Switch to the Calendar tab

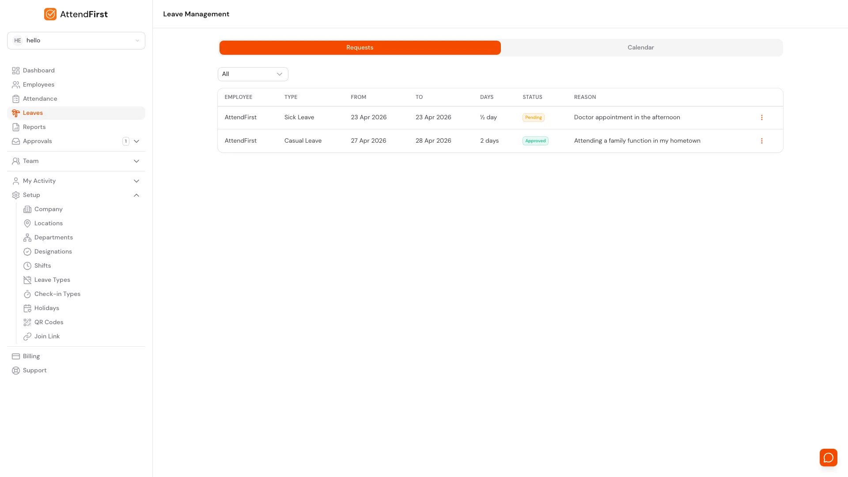pyautogui.click(x=640, y=48)
